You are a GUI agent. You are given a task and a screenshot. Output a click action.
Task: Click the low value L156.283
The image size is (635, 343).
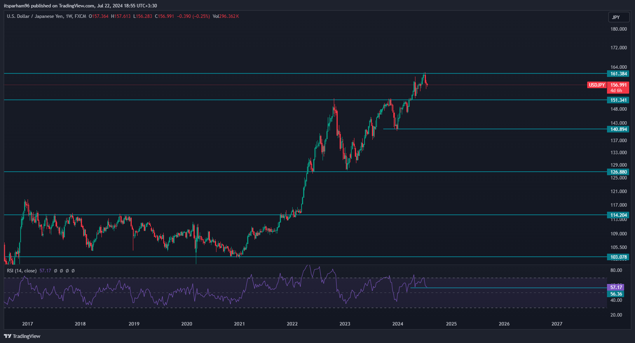coord(143,16)
